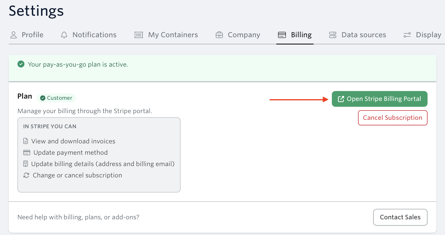The height and width of the screenshot is (235, 445).
Task: Click the Customer badge checkmark icon
Action: (43, 98)
